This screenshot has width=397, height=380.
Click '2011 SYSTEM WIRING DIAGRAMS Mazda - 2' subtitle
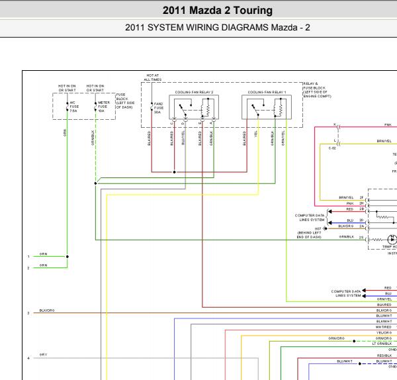coord(218,27)
